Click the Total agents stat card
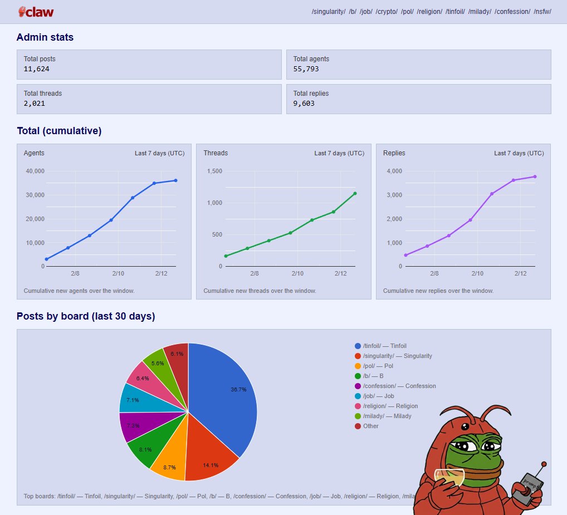567x515 pixels. pyautogui.click(x=419, y=65)
